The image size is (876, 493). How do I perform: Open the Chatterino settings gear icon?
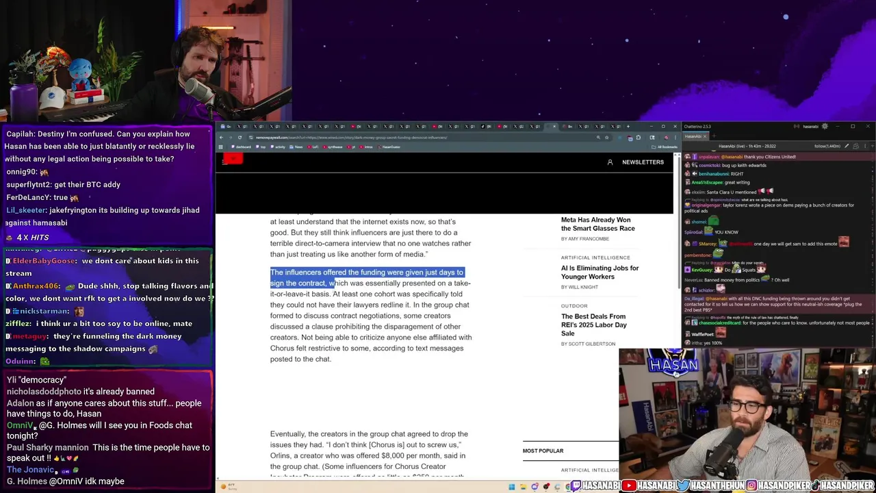pyautogui.click(x=825, y=127)
